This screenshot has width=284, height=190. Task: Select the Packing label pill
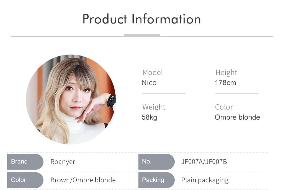(156, 180)
